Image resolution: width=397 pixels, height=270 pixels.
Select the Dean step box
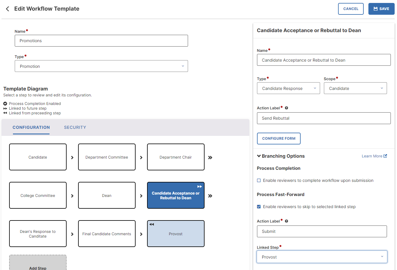[x=107, y=195]
